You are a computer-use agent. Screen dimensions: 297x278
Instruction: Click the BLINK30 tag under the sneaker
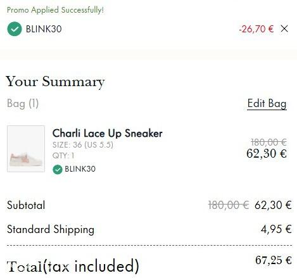point(80,169)
